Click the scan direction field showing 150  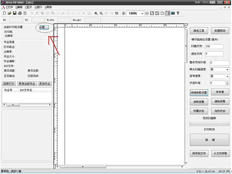click(214, 47)
